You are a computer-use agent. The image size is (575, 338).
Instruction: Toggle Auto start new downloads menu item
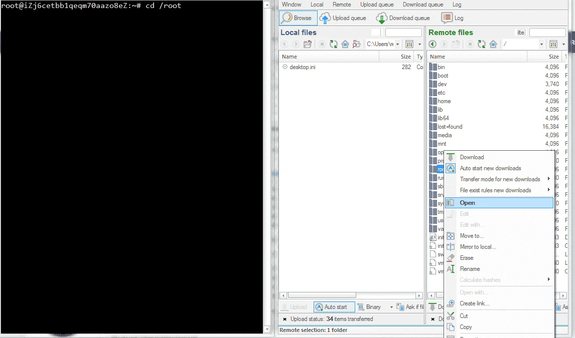coord(499,168)
